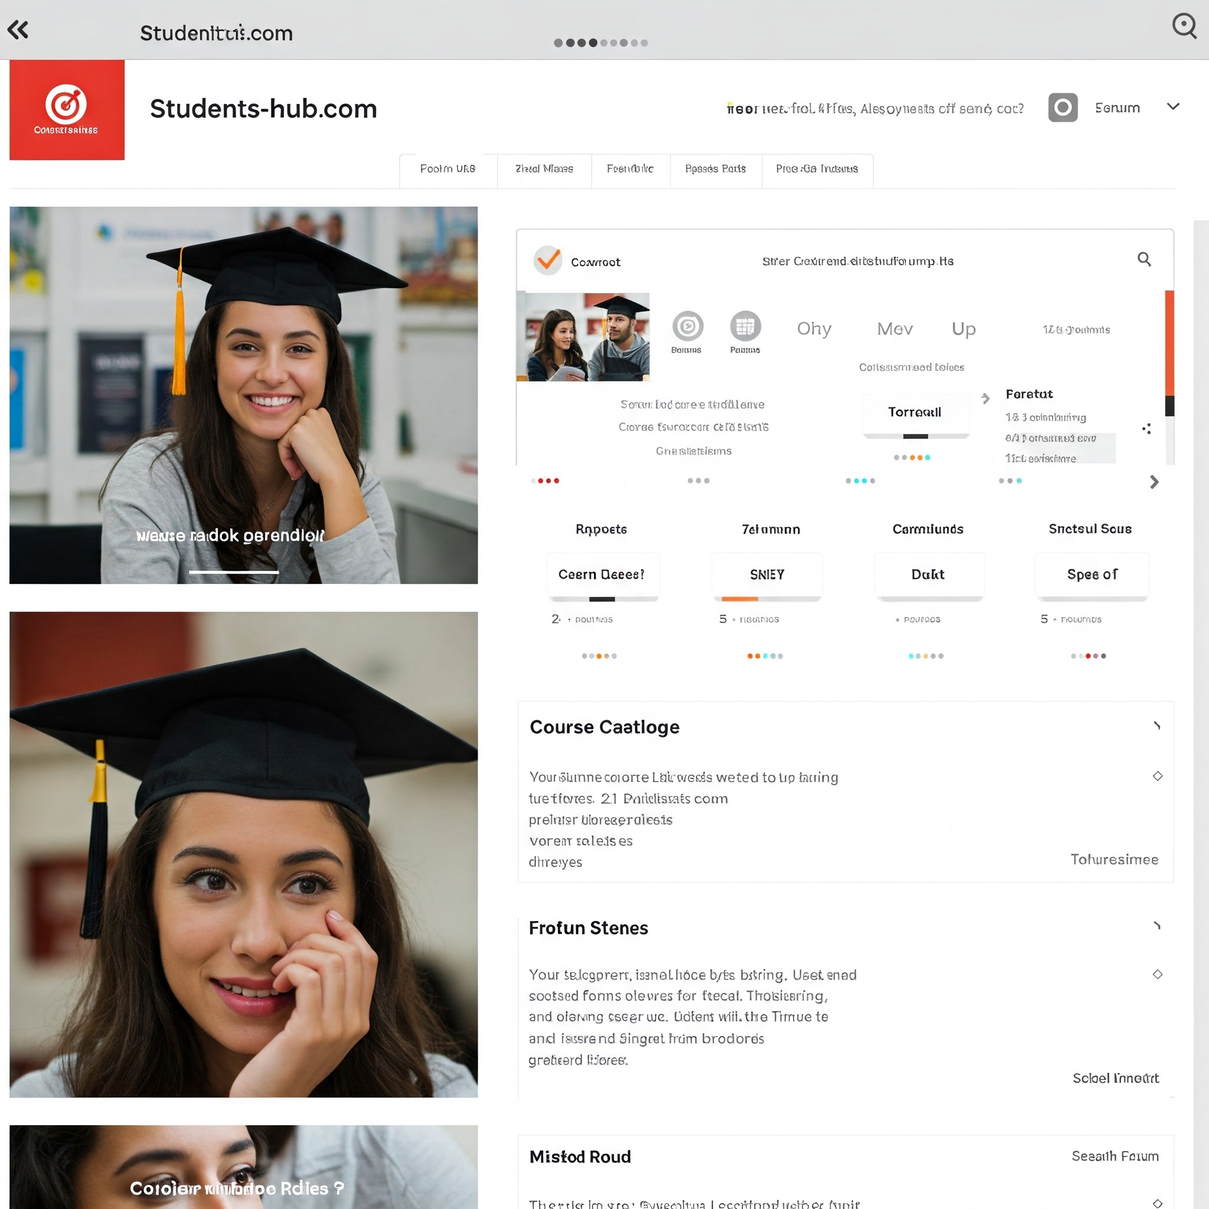Click the diamond icon beside Course Caatloge
Image resolution: width=1209 pixels, height=1209 pixels.
1158,776
